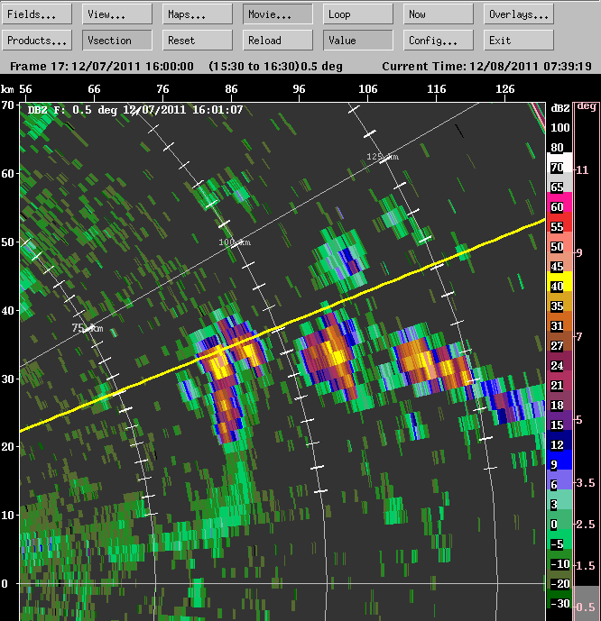The image size is (601, 621).
Task: Select the -10 dBZ dark green swatch
Action: [559, 559]
